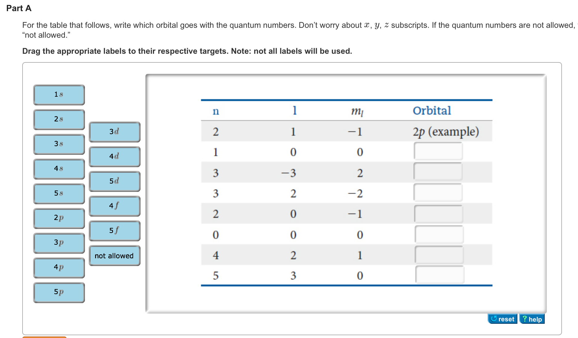The image size is (578, 338).
Task: Select the 3s orbital label
Action: coord(59,144)
